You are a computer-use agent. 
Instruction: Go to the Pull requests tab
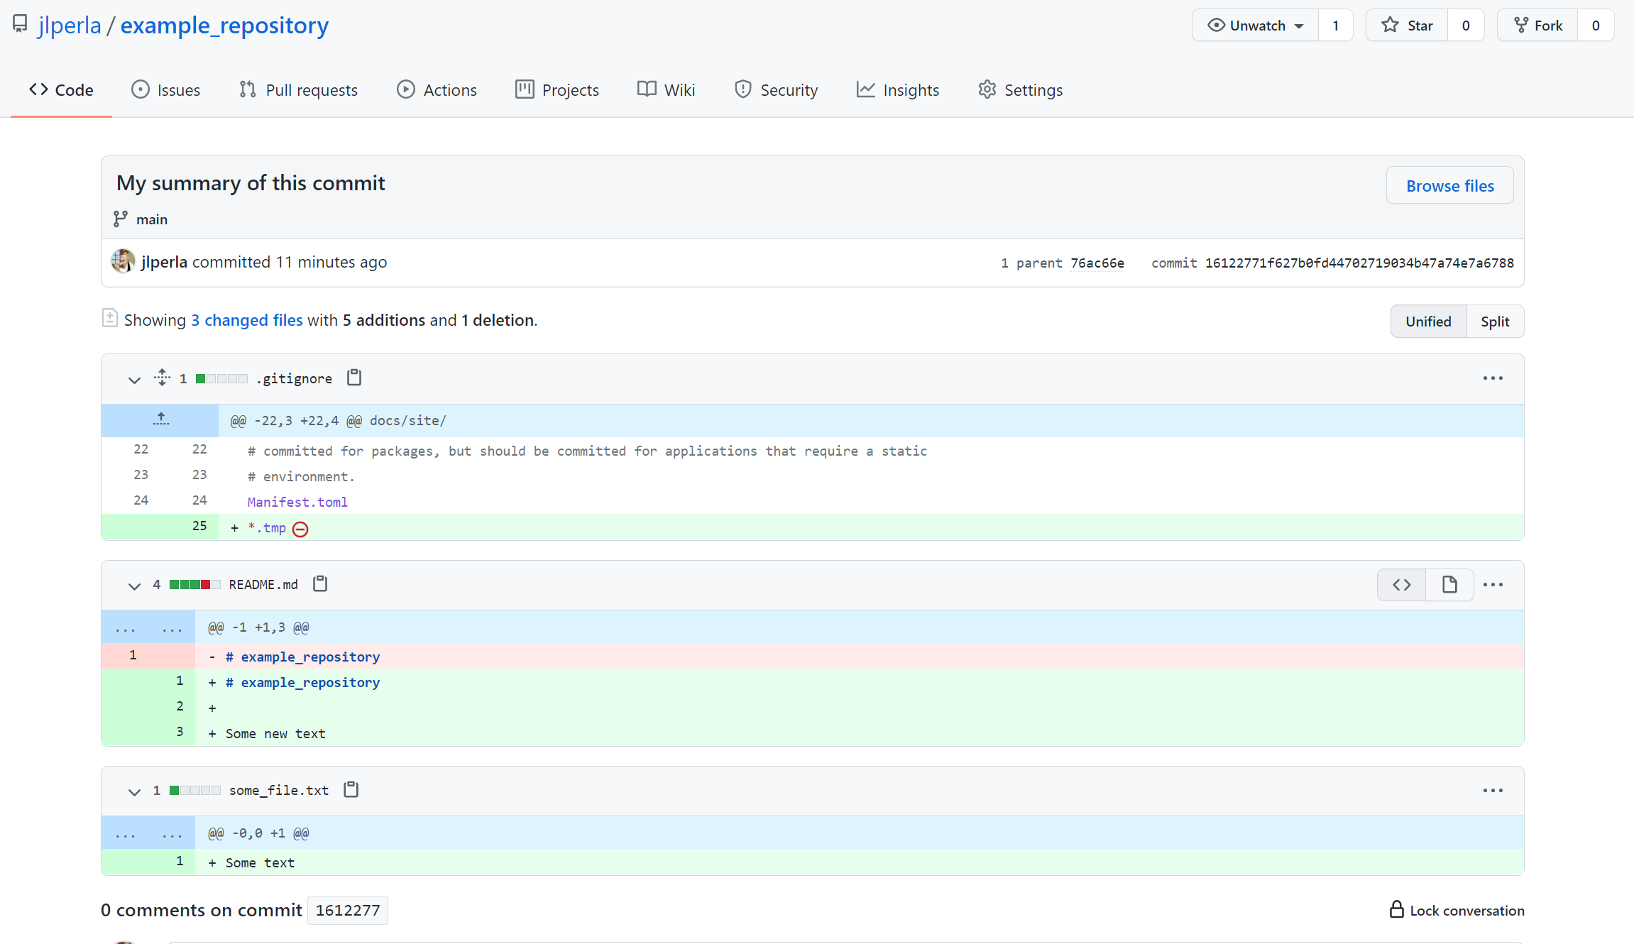tap(298, 90)
